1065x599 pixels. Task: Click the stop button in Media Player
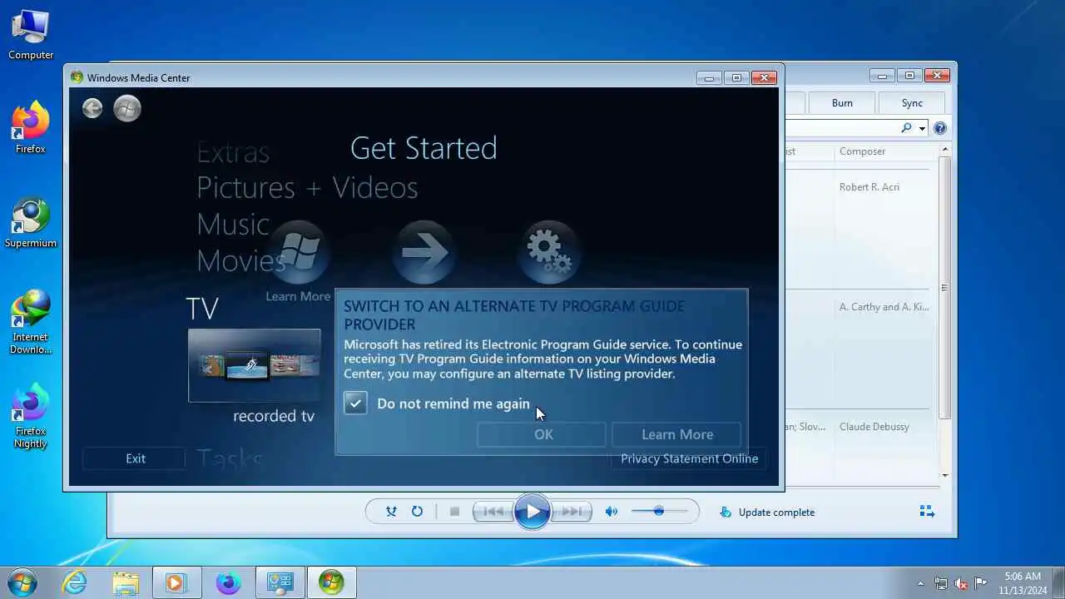[454, 512]
